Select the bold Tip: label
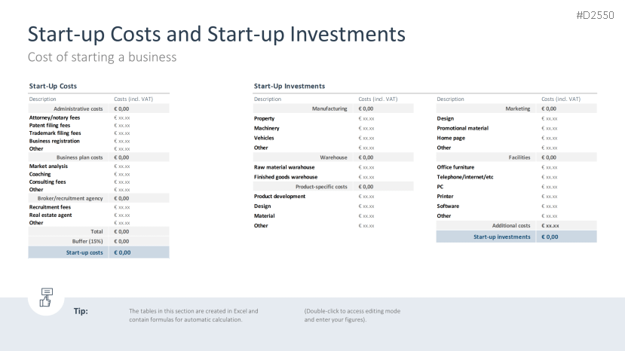 click(81, 311)
